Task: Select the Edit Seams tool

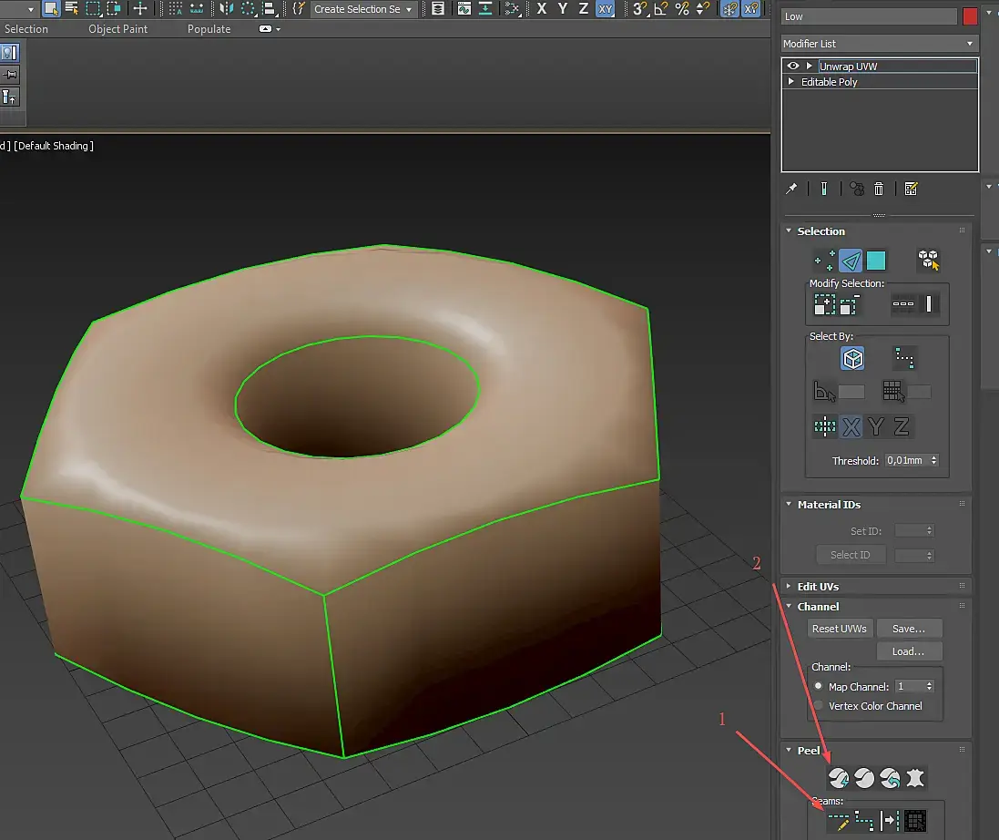Action: point(838,821)
